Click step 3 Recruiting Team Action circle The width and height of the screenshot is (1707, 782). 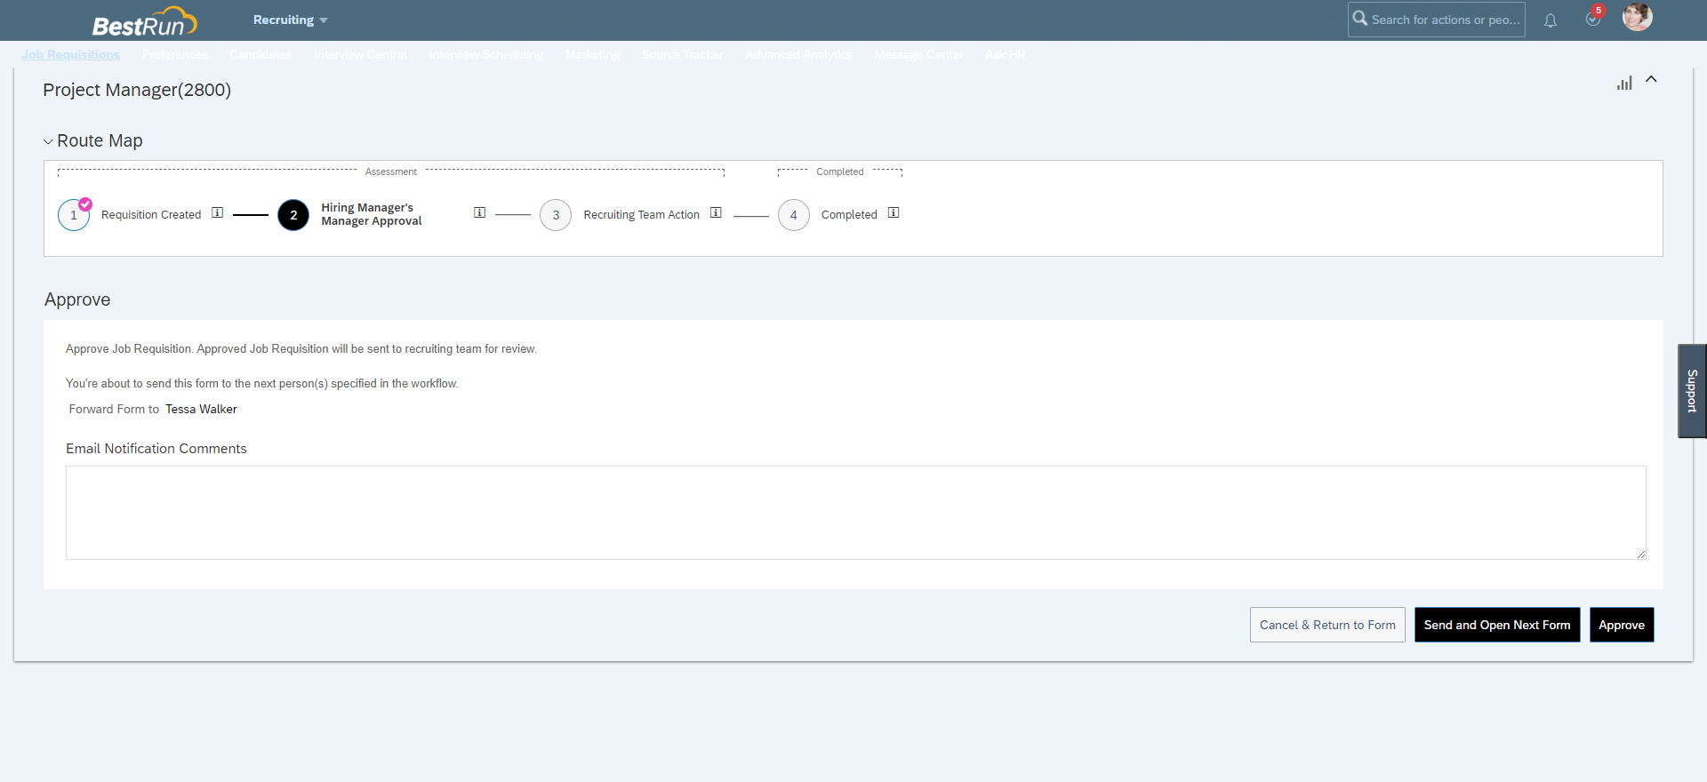pos(556,215)
